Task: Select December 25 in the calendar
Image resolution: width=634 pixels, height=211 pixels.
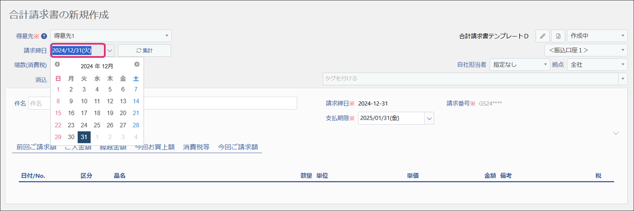Action: (x=97, y=125)
